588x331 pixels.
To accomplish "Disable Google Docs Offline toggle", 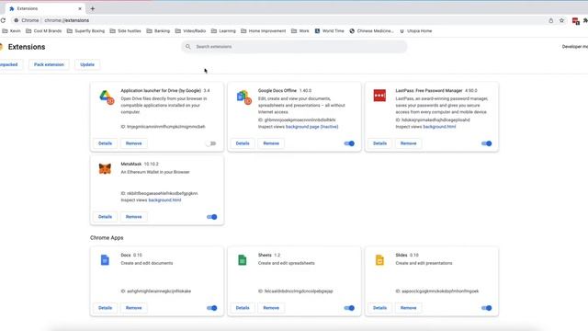I will tap(349, 143).
